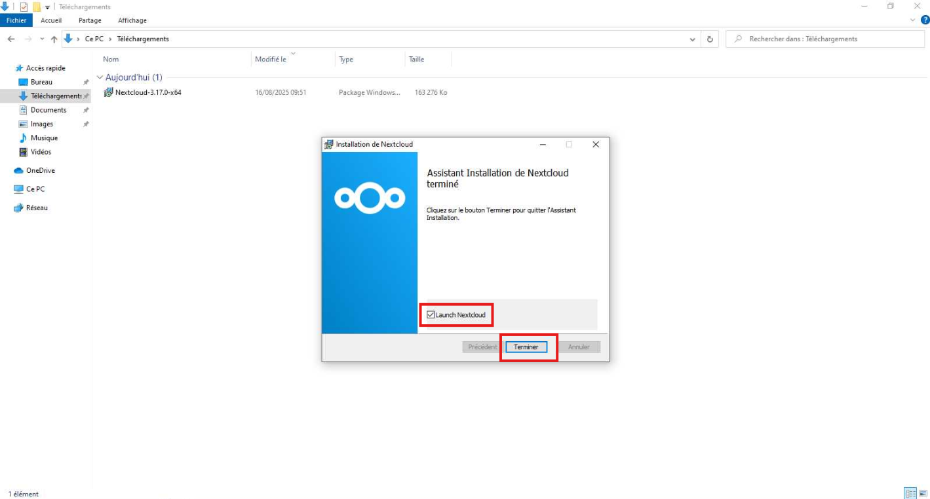Expand the chevron after Ce PC in breadcrumb
The height and width of the screenshot is (499, 930).
pos(110,39)
